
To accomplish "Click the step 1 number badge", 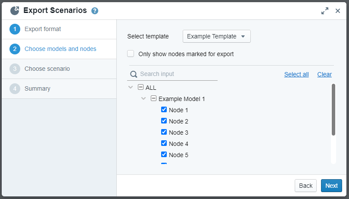I will click(x=15, y=29).
